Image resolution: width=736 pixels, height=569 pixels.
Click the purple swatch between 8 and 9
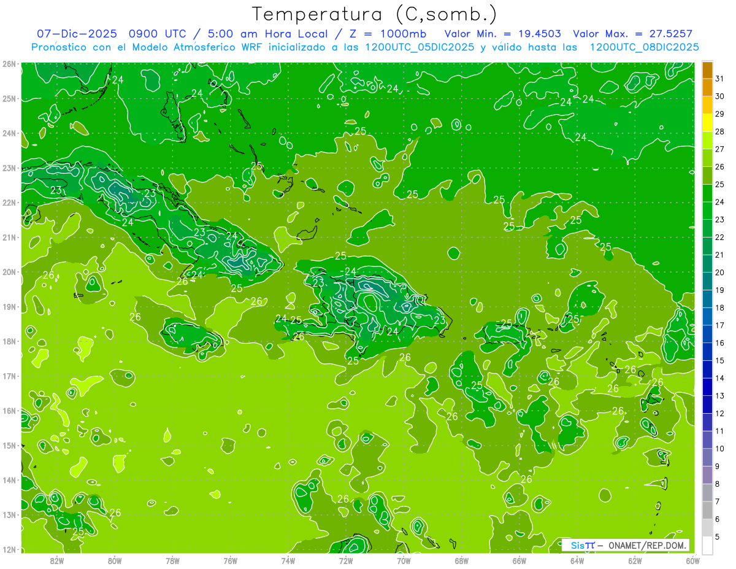pos(707,474)
